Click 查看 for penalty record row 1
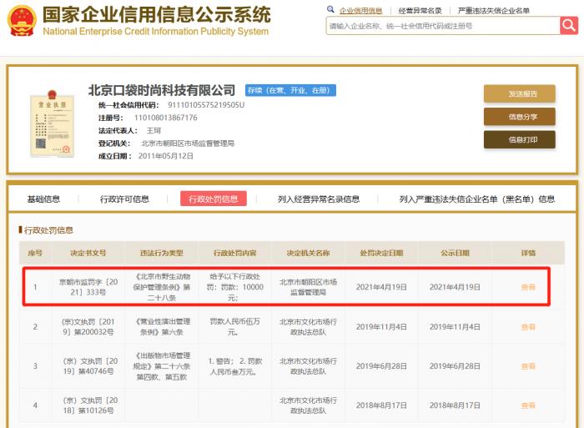Screen dimensions: 584x428 pos(528,287)
